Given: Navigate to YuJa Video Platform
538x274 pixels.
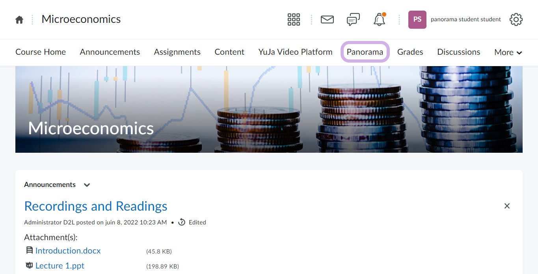Looking at the screenshot, I should 295,52.
